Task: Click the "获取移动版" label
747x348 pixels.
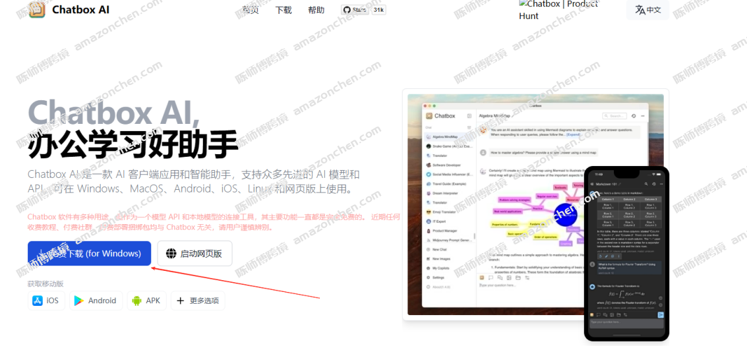Action: tap(45, 283)
